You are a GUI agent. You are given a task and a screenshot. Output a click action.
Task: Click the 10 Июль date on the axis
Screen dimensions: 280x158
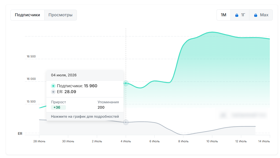point(212,141)
